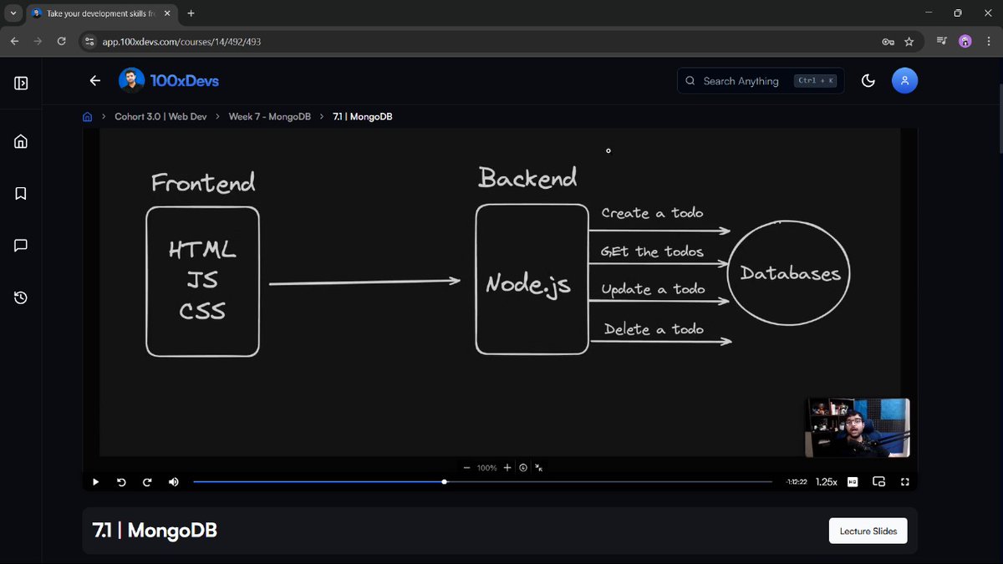
Task: Bookmark this page with the star
Action: click(909, 41)
